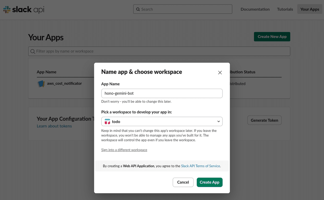Click the magnifier icon in the filter bar
Screen dimensions: 324x200
coord(33,51)
